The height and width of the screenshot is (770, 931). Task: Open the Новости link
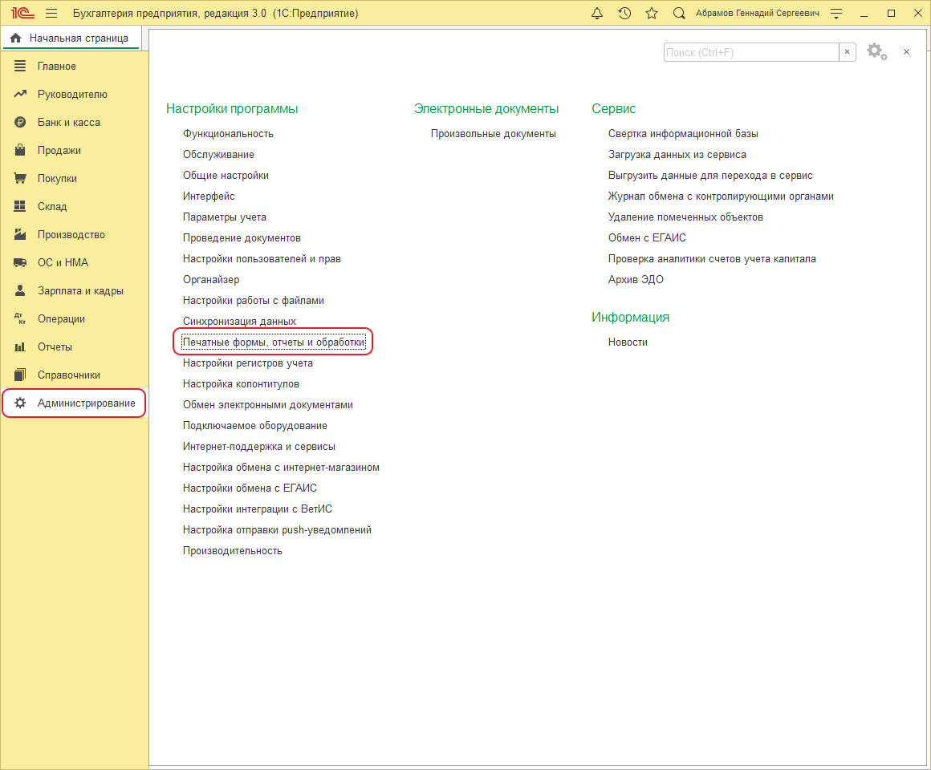pyautogui.click(x=628, y=342)
